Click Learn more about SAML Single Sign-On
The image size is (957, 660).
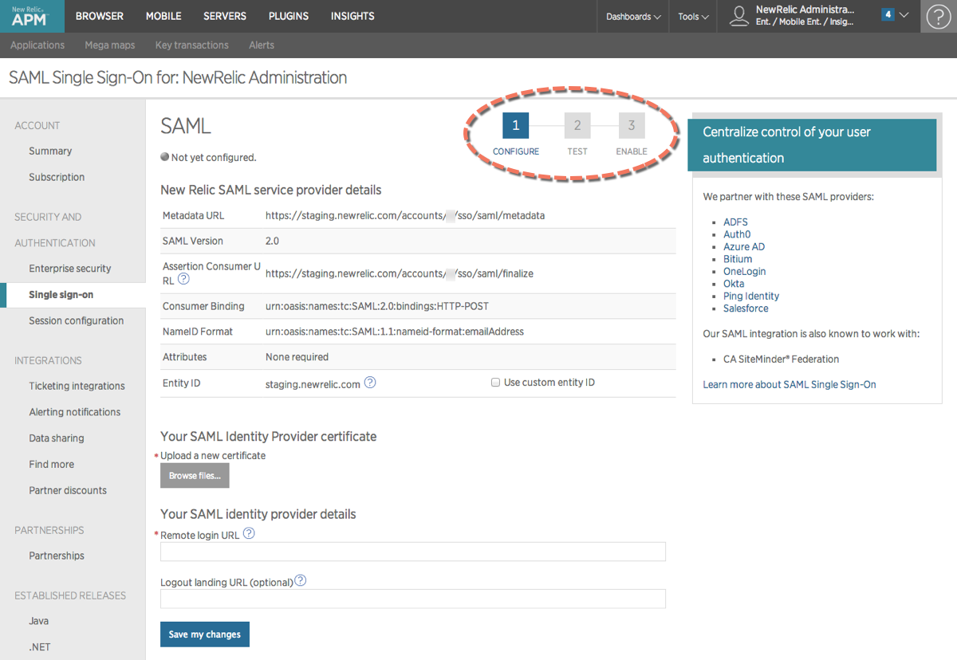click(x=790, y=384)
